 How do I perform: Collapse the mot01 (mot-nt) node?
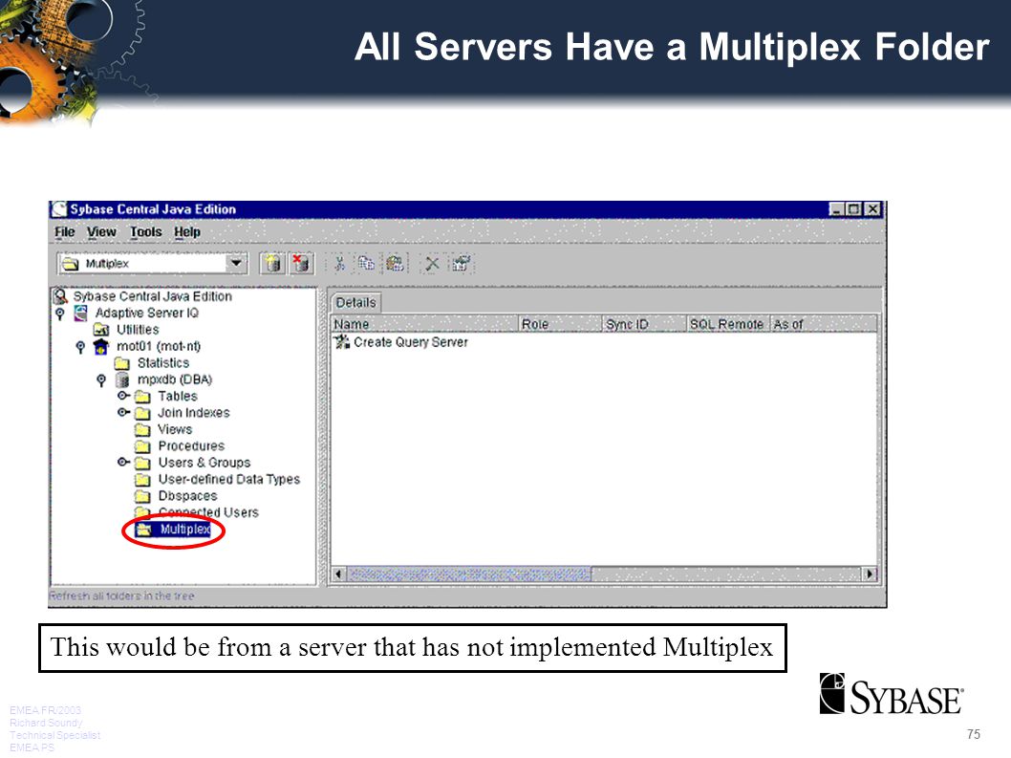pos(80,347)
